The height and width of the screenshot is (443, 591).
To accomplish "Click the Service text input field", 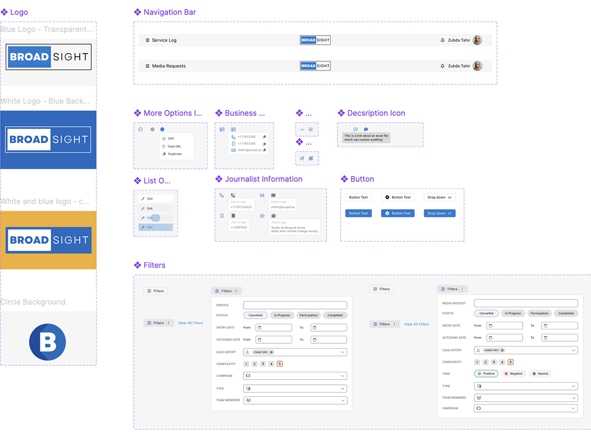I will coord(295,305).
